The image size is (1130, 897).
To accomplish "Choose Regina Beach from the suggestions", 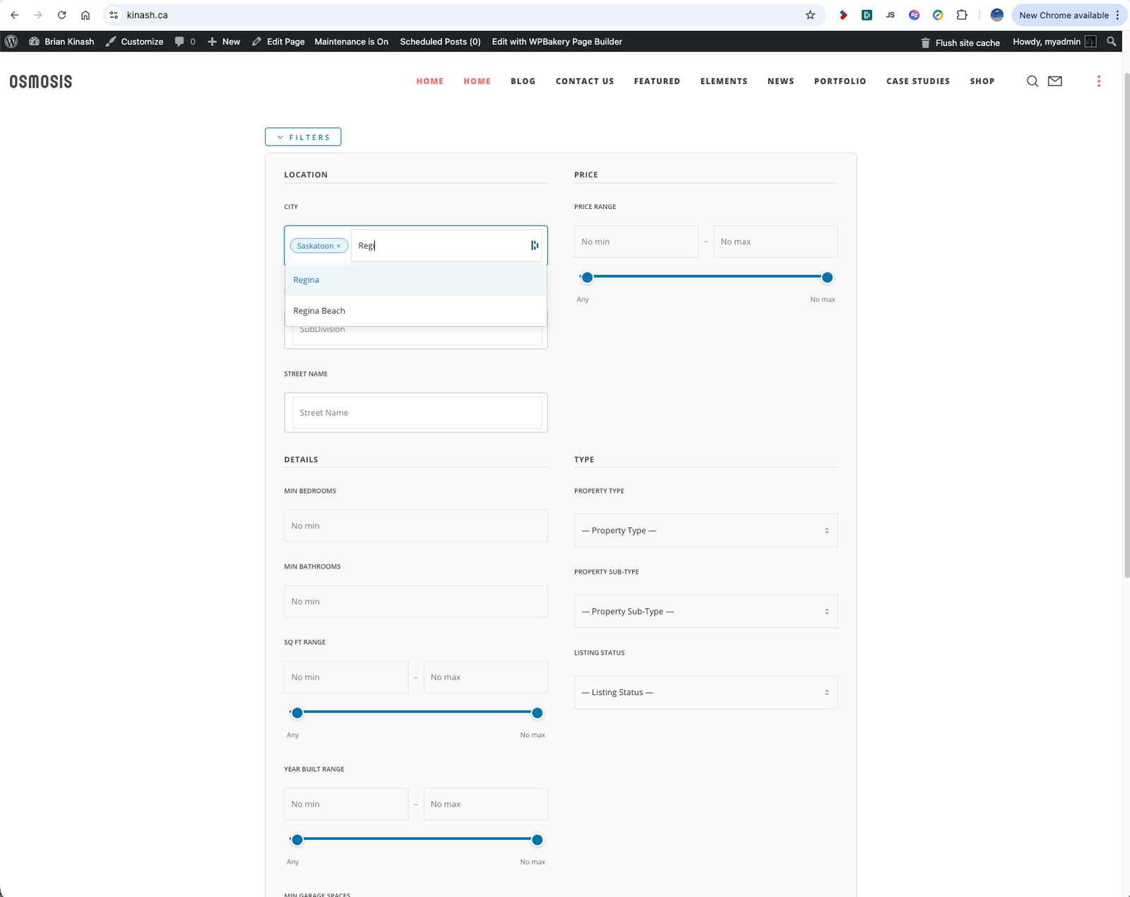I will 319,311.
